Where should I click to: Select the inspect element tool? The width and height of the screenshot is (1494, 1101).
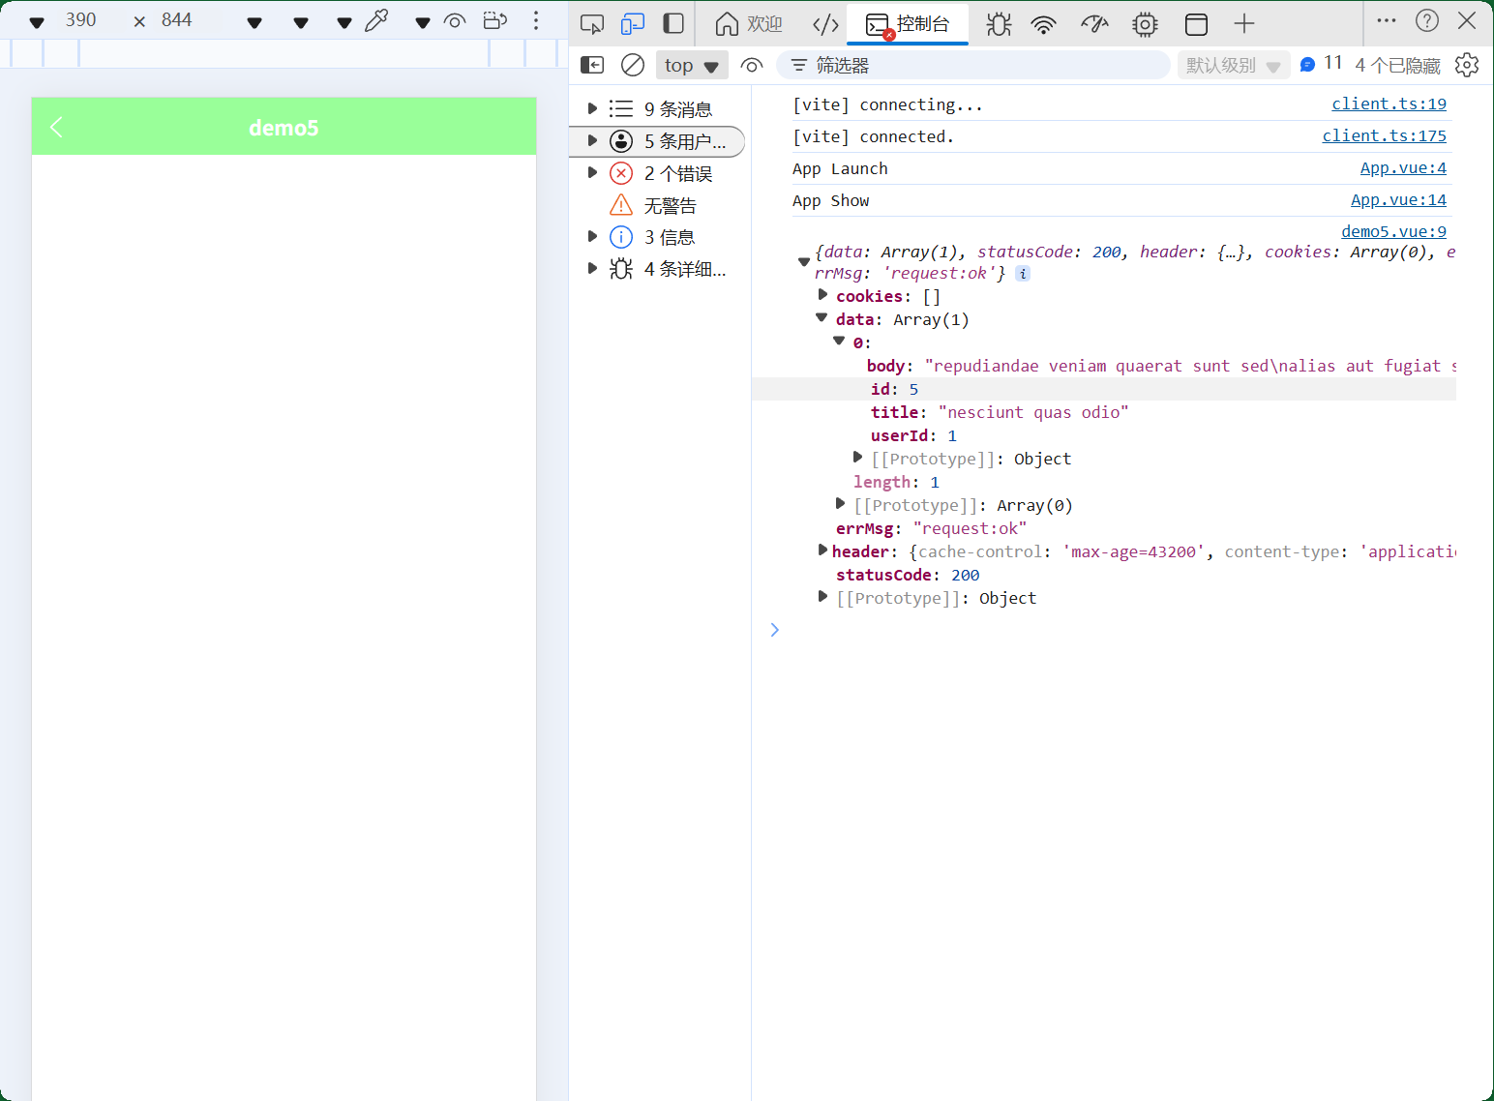click(592, 23)
